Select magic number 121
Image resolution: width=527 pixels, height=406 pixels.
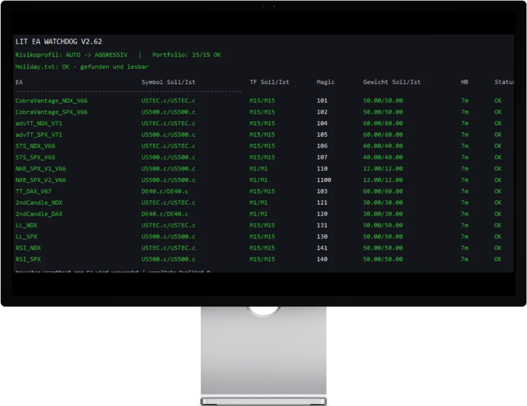click(x=322, y=203)
